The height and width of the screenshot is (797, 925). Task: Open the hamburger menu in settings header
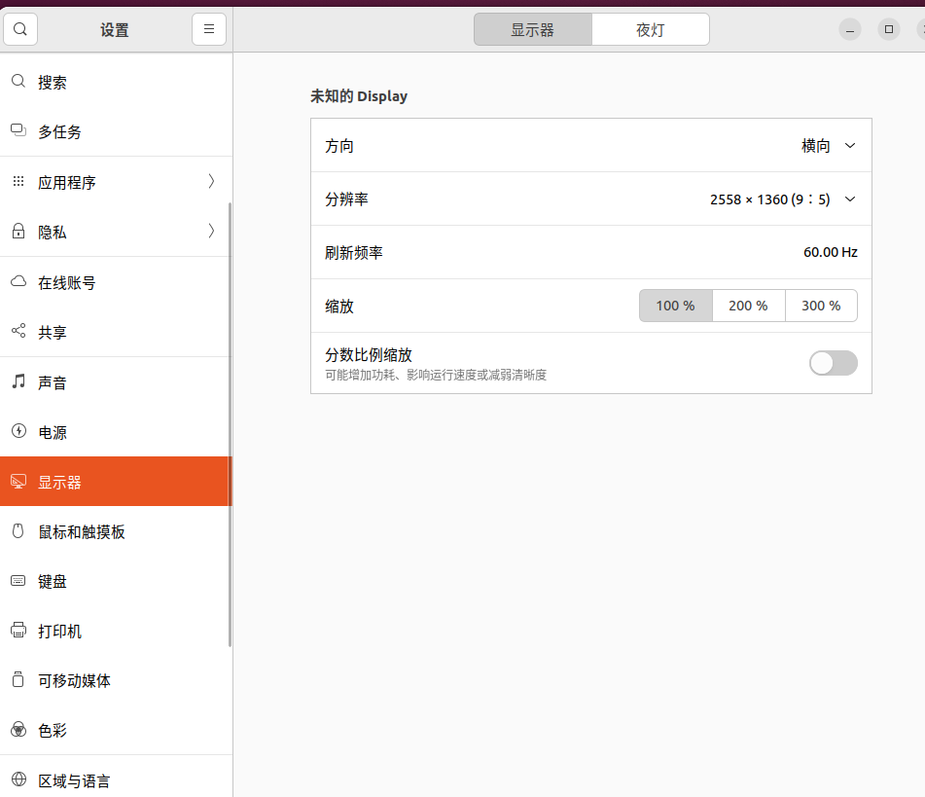(x=209, y=29)
